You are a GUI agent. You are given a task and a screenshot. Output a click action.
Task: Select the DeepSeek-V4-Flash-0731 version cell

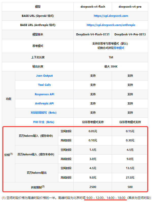pos(93,34)
